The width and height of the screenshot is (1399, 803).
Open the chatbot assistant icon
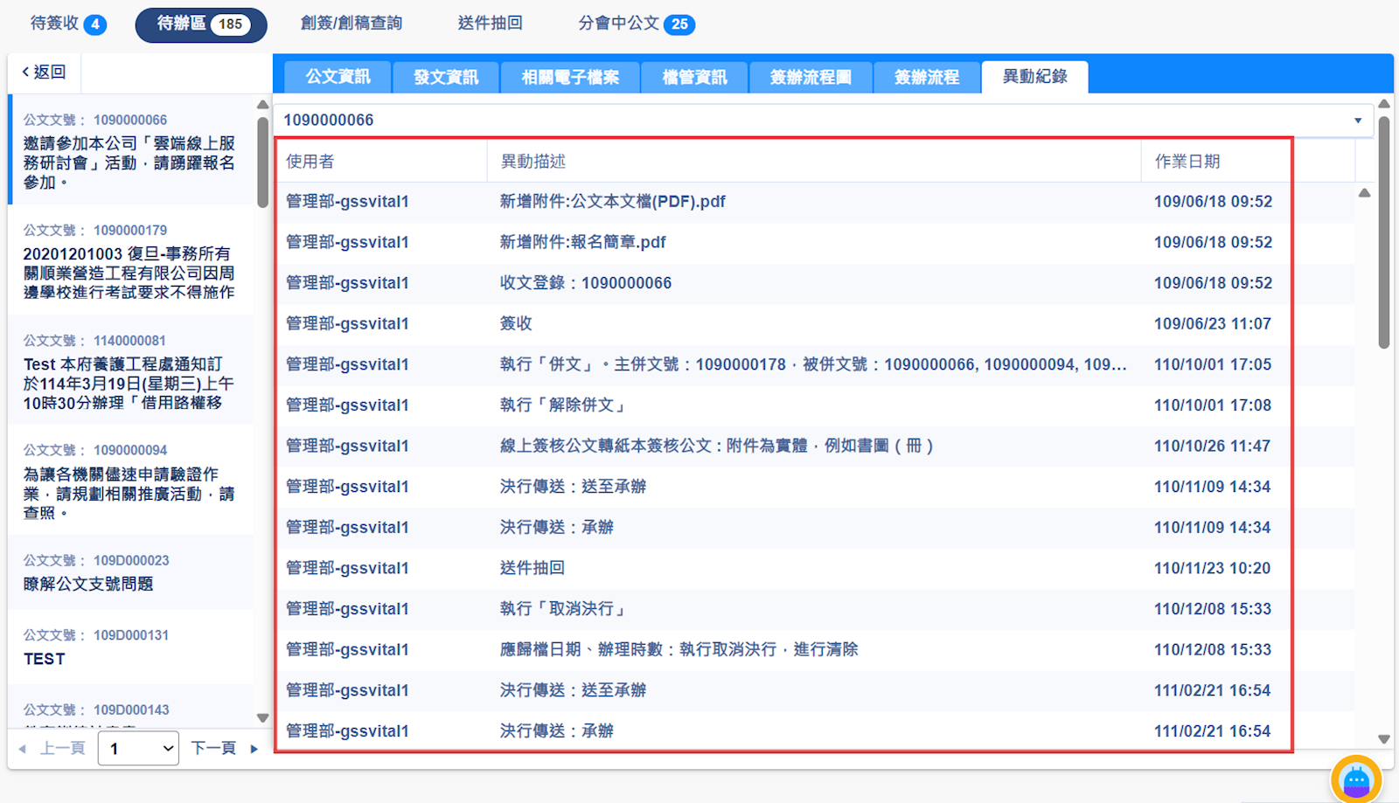click(1356, 779)
